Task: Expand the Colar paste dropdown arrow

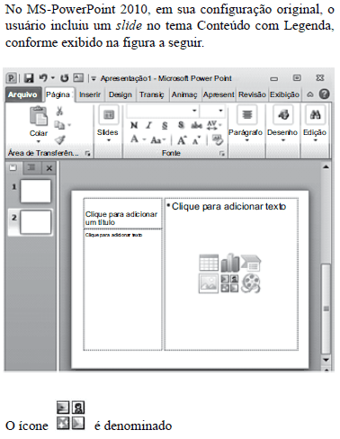Action: 39,142
